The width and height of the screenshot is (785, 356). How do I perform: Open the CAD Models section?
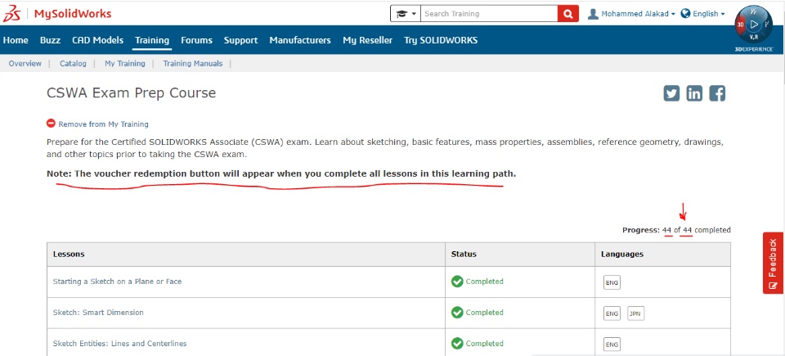[x=97, y=40]
